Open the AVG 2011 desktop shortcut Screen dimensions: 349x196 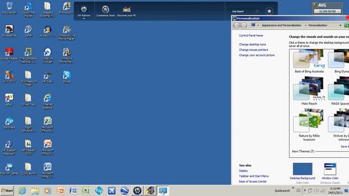click(9, 77)
